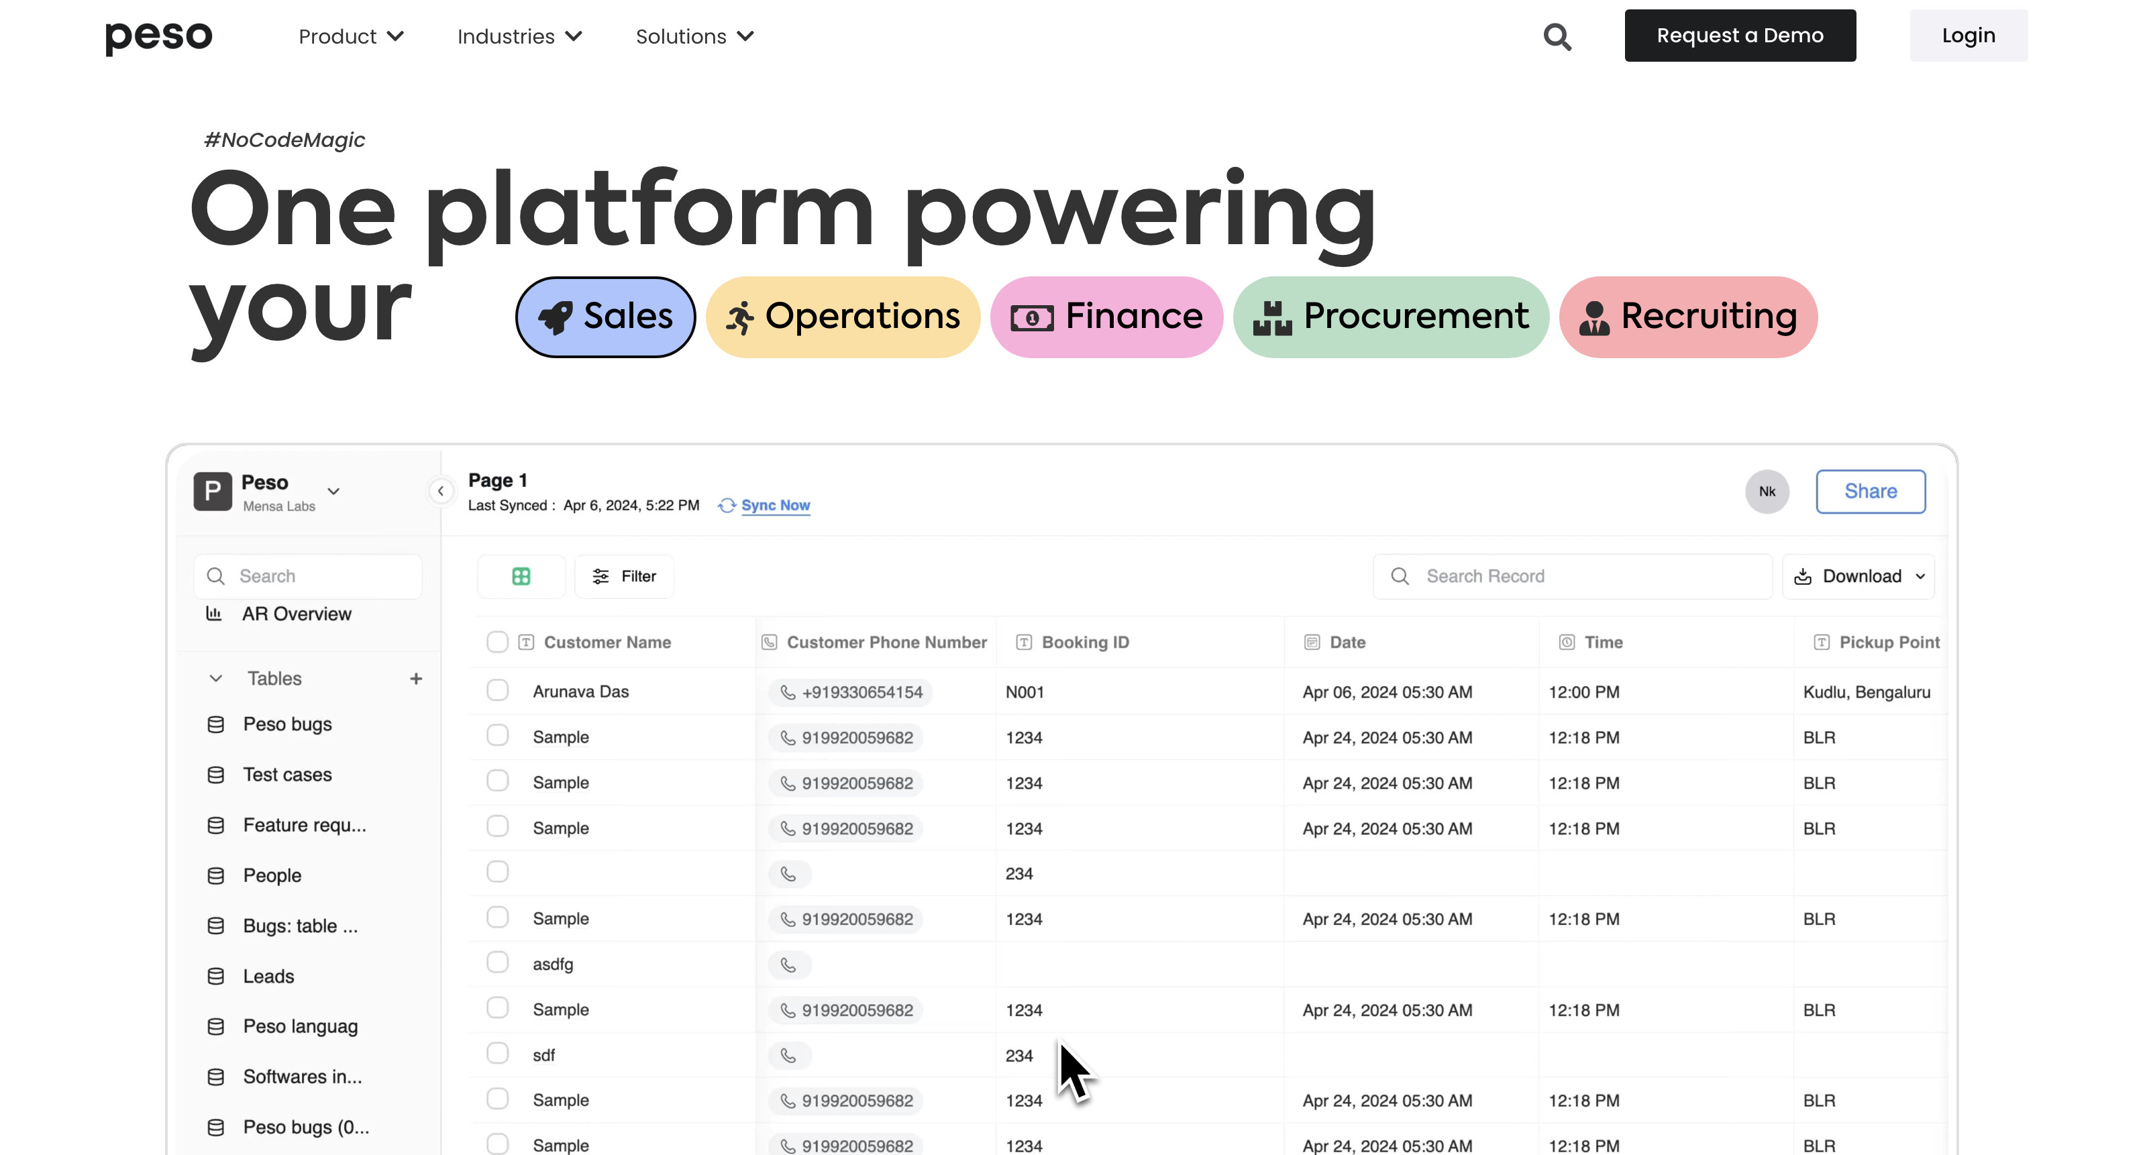The height and width of the screenshot is (1155, 2147).
Task: Open Bugs: table ... in sidebar
Action: coord(300,926)
